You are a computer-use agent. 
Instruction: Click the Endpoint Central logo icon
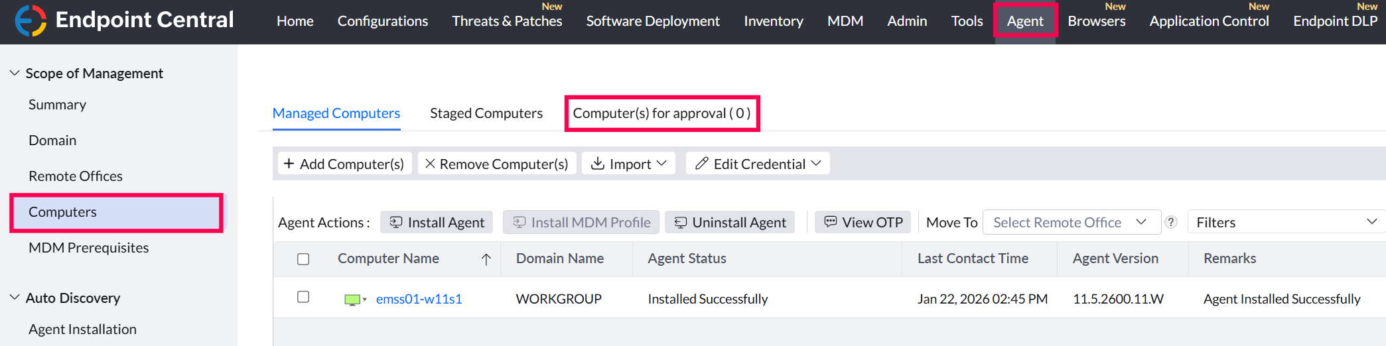[x=31, y=21]
